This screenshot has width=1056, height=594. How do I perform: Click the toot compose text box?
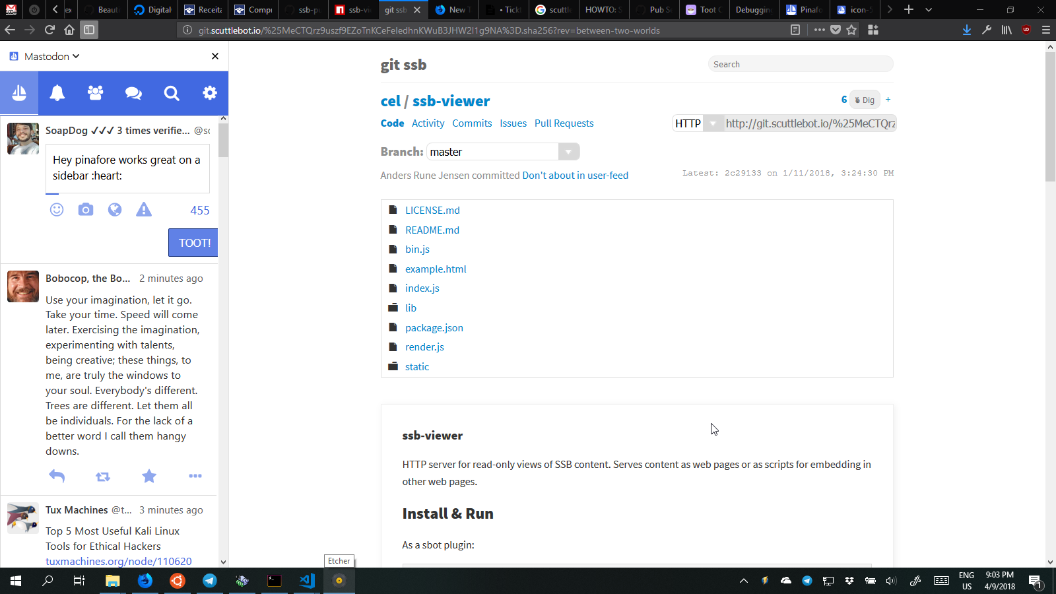click(x=127, y=170)
